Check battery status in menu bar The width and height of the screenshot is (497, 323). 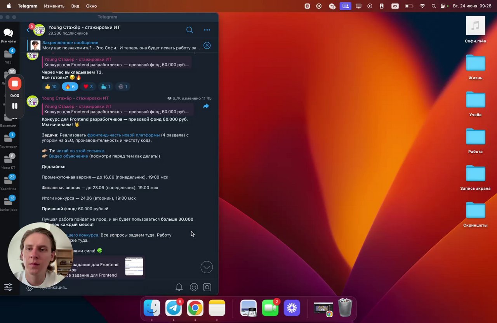[x=409, y=6]
